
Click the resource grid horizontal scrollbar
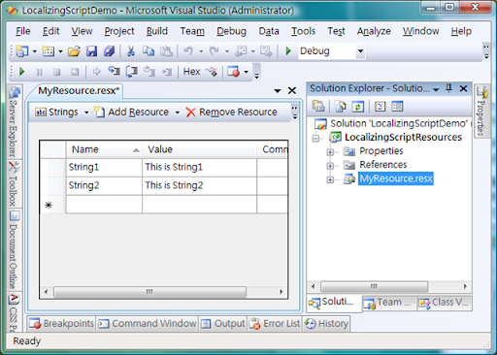click(x=163, y=292)
